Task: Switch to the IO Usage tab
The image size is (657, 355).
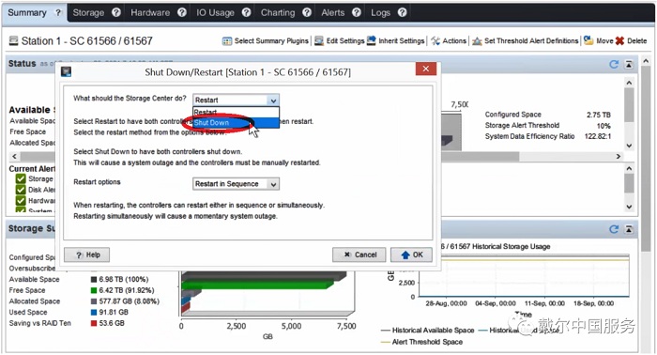Action: [215, 12]
